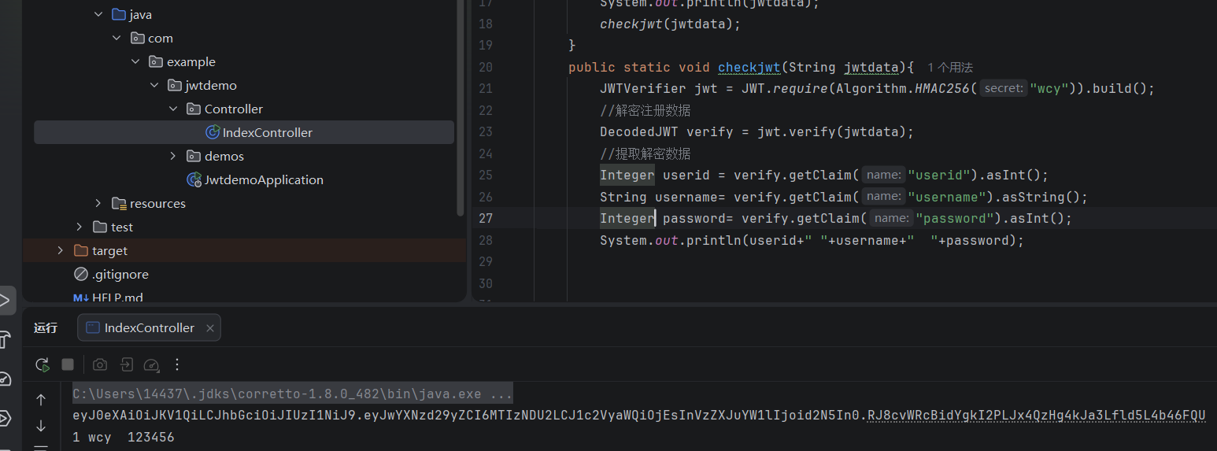The height and width of the screenshot is (451, 1217).
Task: Select the demos package row
Action: (224, 156)
